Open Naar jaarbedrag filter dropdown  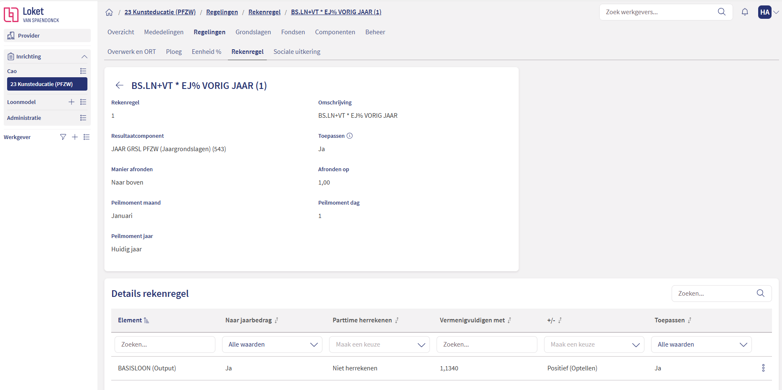(x=272, y=344)
